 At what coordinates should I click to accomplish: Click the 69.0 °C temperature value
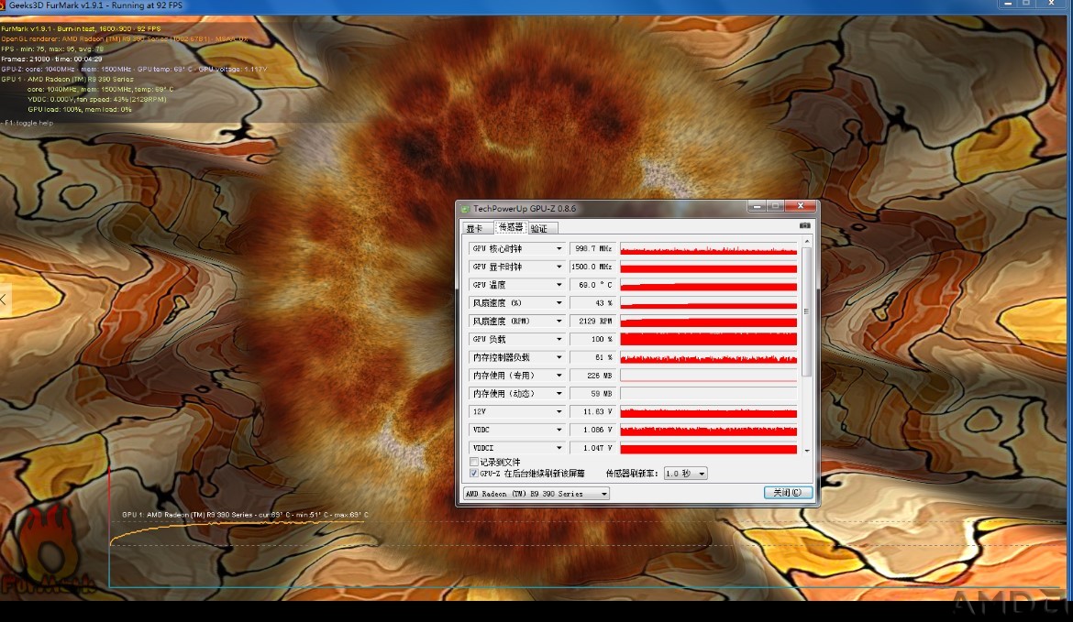tap(592, 285)
